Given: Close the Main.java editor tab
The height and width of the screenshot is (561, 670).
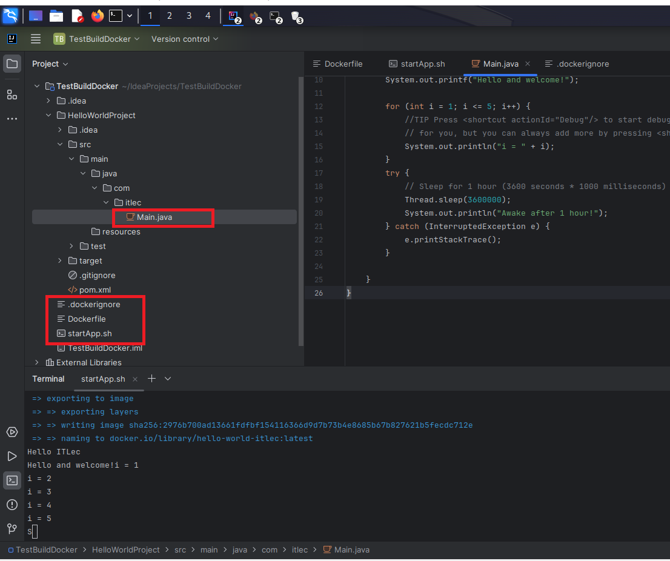Looking at the screenshot, I should 528,64.
